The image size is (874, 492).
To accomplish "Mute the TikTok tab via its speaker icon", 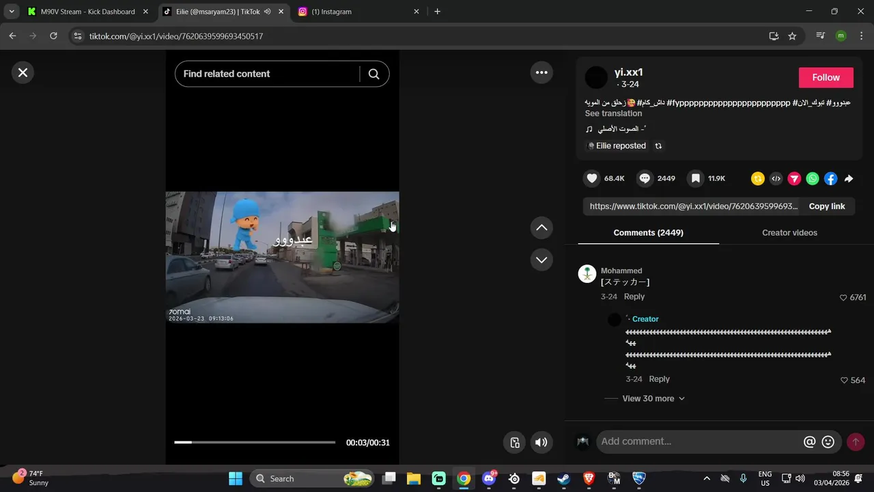I will pyautogui.click(x=267, y=12).
